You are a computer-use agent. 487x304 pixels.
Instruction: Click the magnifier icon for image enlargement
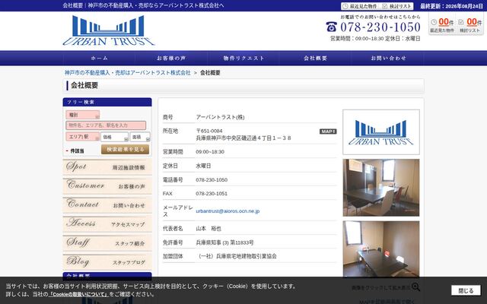click(415, 287)
